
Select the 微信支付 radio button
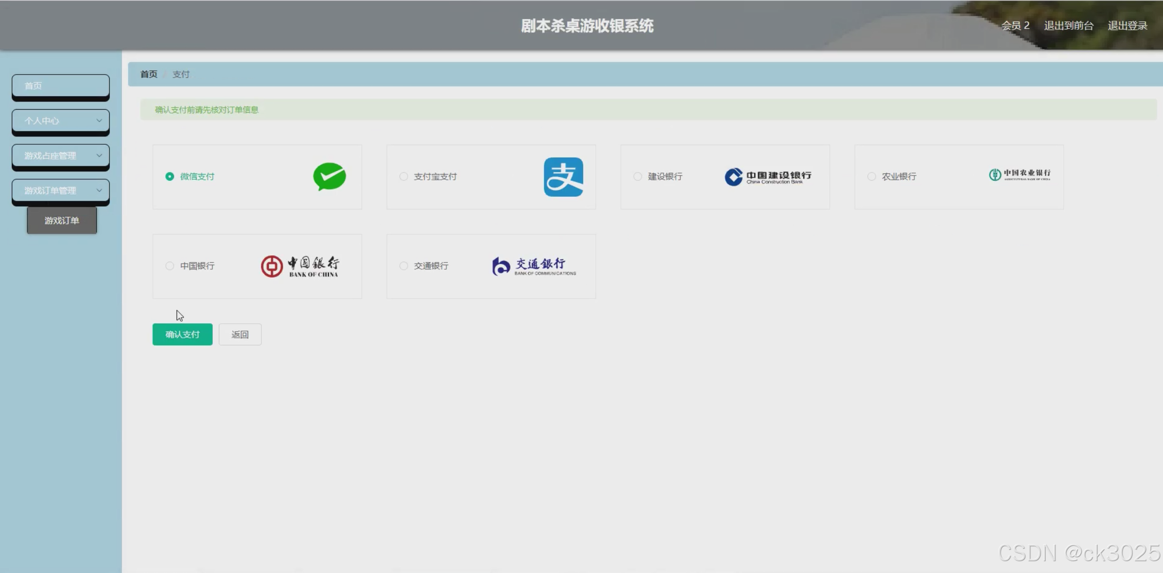pyautogui.click(x=169, y=177)
